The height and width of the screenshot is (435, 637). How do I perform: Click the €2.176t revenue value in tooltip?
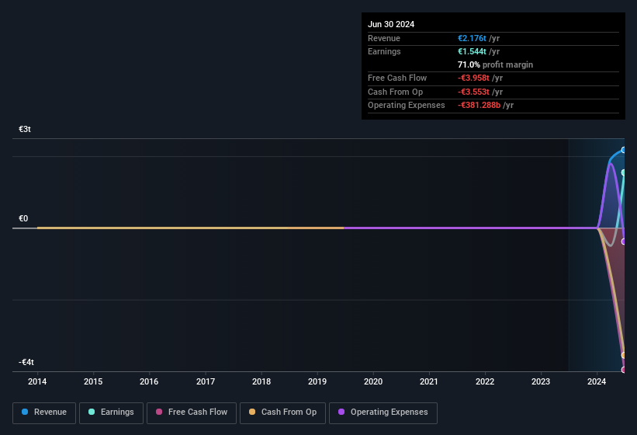472,38
